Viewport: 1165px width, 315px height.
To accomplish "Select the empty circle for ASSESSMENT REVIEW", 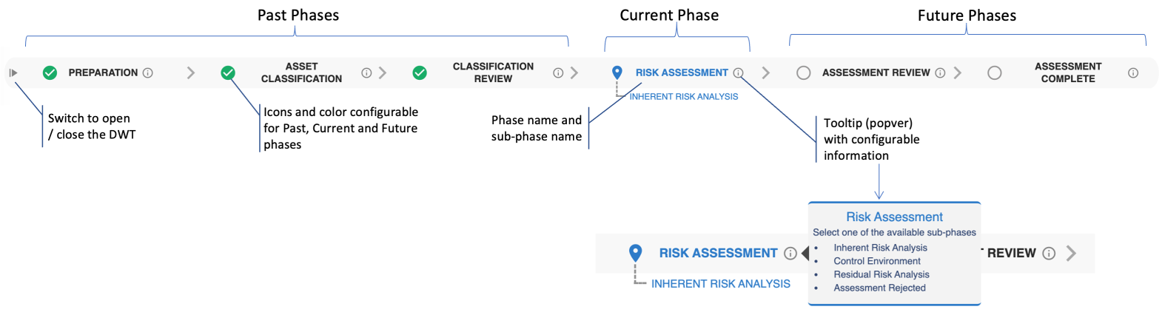I will coord(804,72).
